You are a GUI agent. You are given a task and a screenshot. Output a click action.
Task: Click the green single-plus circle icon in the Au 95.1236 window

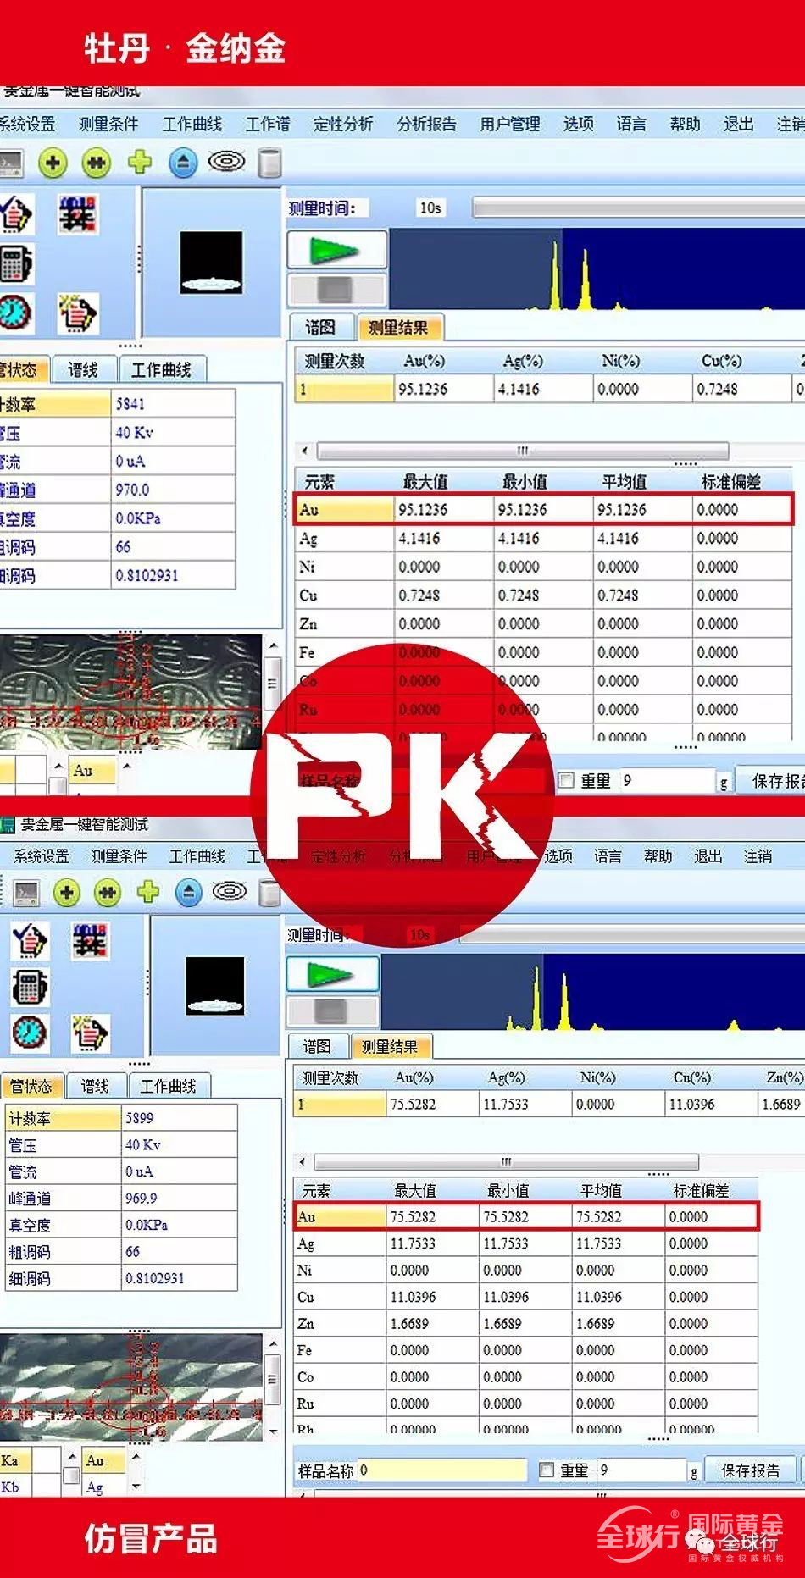pyautogui.click(x=53, y=162)
